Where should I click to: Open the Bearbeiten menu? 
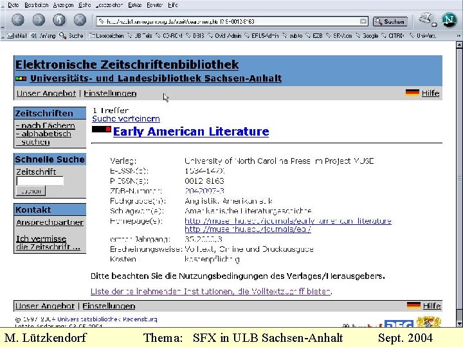tap(36, 5)
